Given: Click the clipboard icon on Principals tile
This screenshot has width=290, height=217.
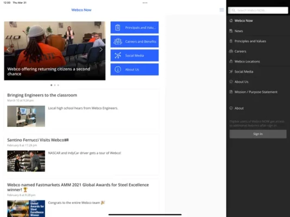Looking at the screenshot, I should (x=118, y=28).
